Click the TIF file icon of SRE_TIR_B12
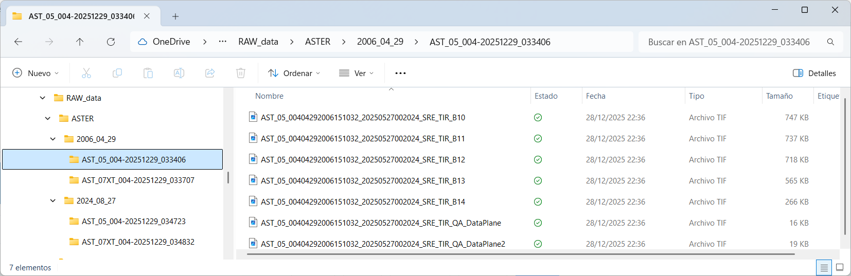 pos(253,159)
